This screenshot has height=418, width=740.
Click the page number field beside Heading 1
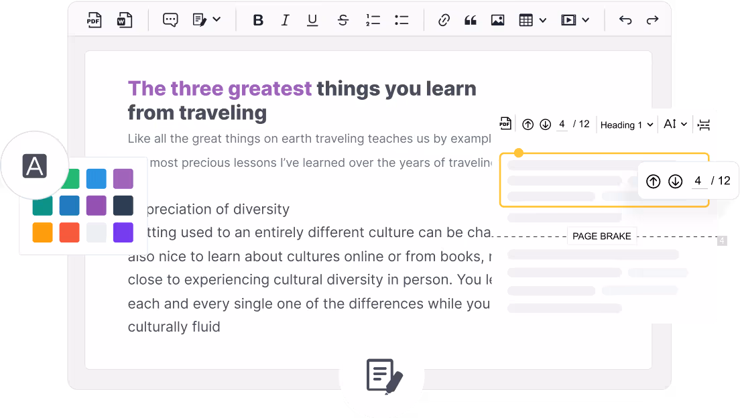tap(562, 124)
